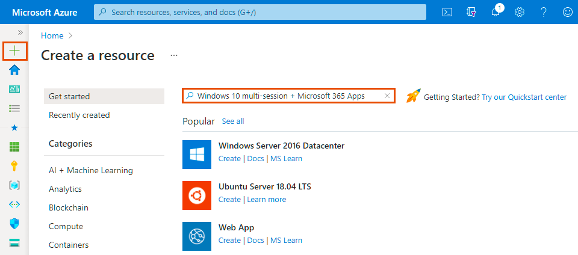
Task: Open All resources green grid icon
Action: [14, 147]
